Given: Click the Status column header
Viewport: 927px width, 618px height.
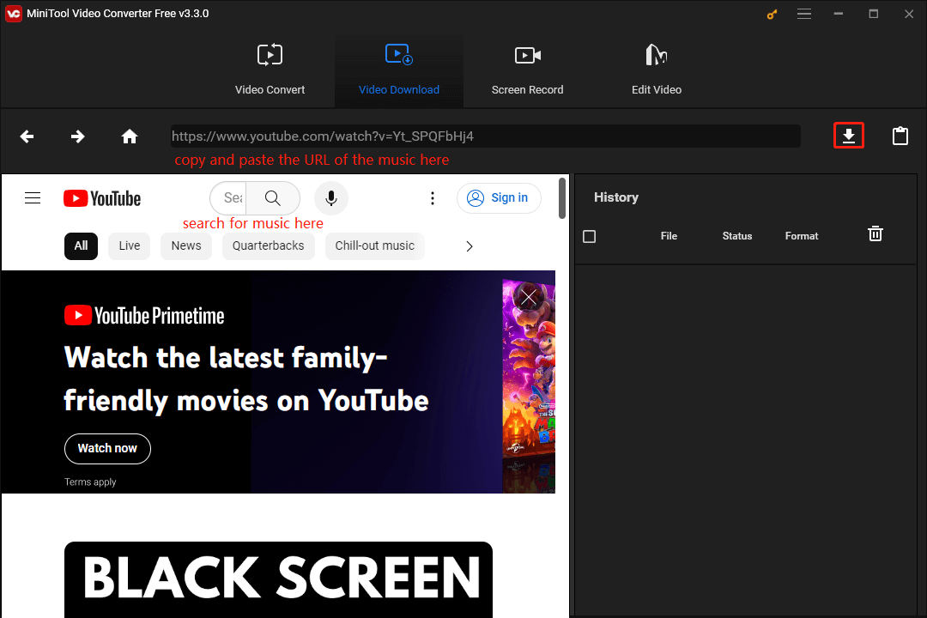Looking at the screenshot, I should (737, 236).
